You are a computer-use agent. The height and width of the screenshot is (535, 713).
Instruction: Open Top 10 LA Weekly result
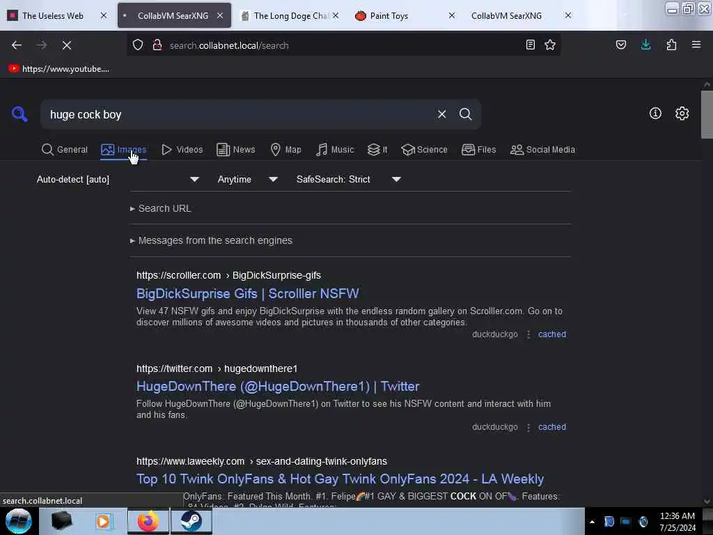(340, 479)
